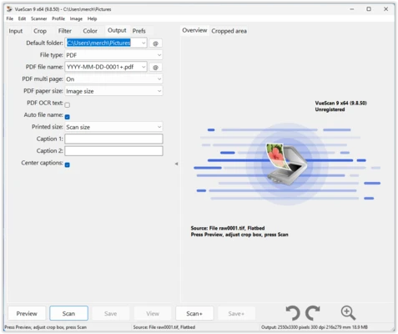Click into the Caption 1 field
The height and width of the screenshot is (334, 398).
click(x=113, y=139)
